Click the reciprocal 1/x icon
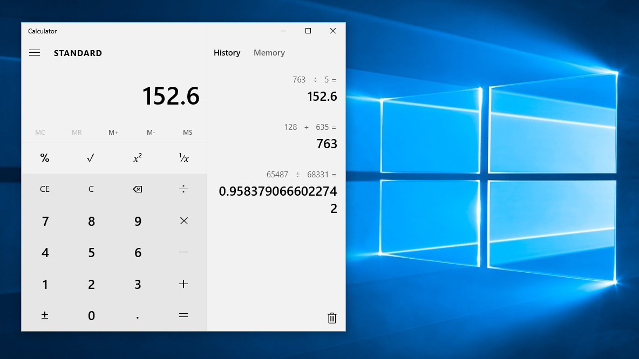The width and height of the screenshot is (639, 359). click(x=183, y=157)
